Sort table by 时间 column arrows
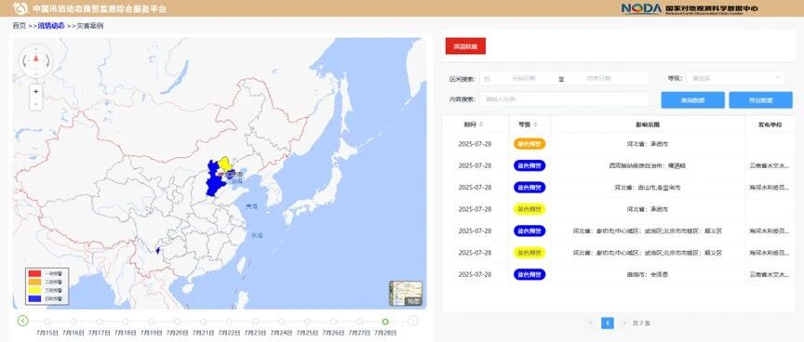 (x=480, y=125)
